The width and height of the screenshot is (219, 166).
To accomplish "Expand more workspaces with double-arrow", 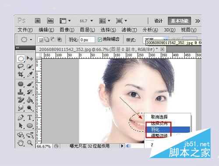I will point(198,21).
